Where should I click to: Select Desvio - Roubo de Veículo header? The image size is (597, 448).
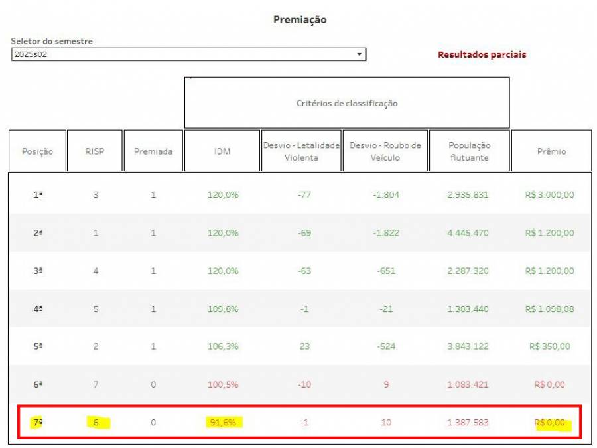click(x=385, y=151)
